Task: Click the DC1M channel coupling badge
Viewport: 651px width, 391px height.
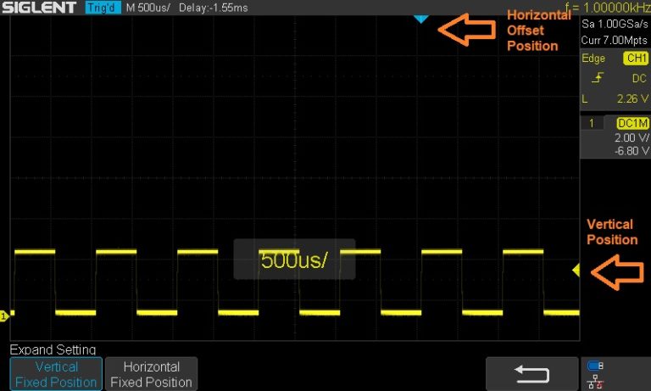Action: (x=632, y=123)
